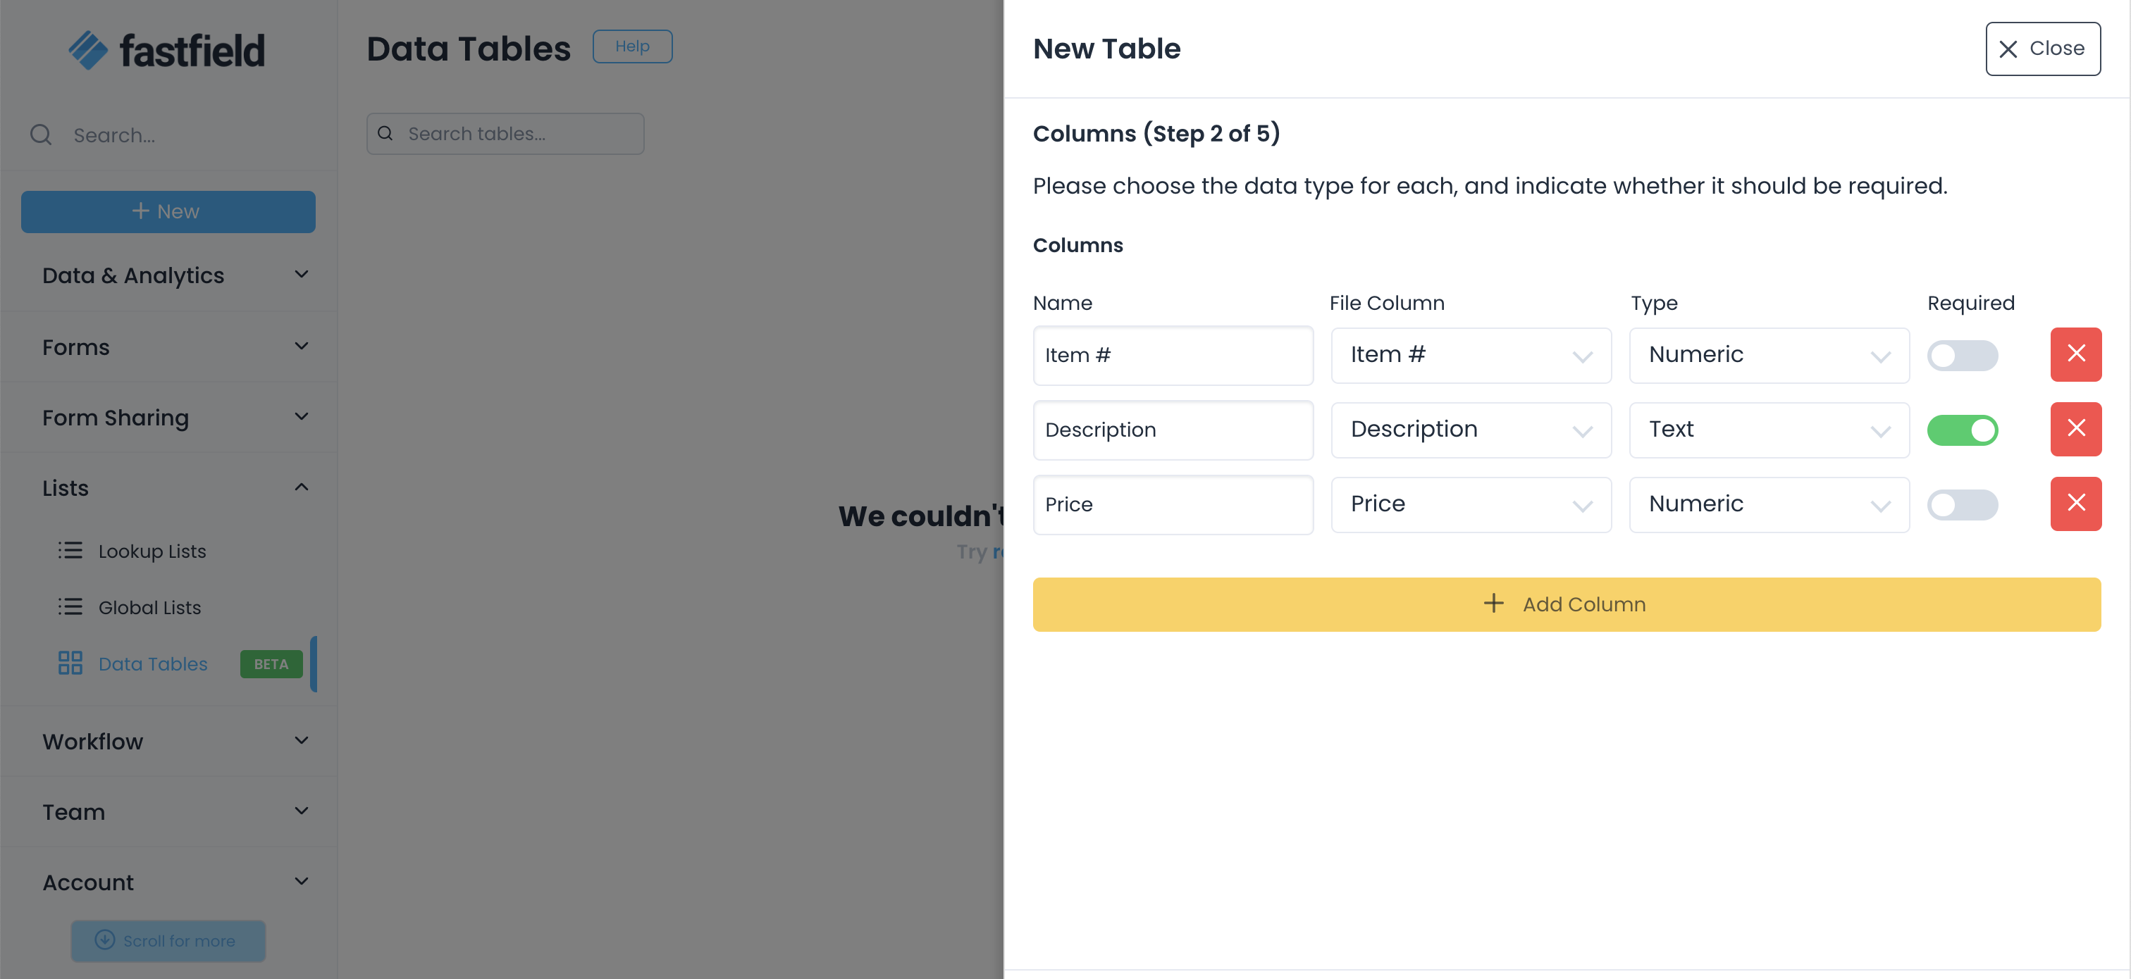Delete the Item # column row

[x=2075, y=355]
